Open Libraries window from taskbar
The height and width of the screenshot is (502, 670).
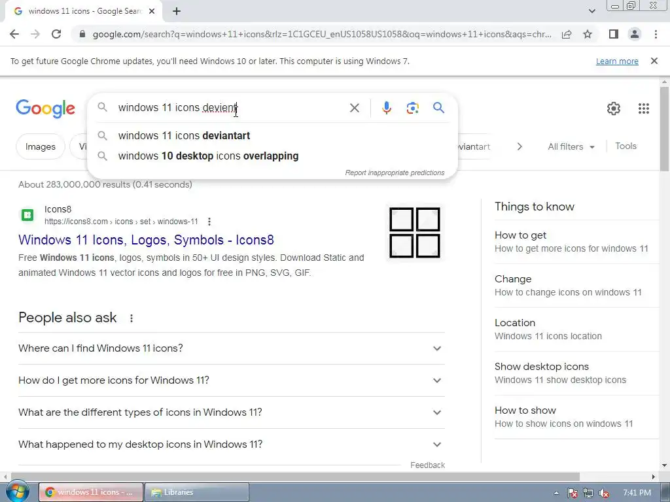coord(197,492)
